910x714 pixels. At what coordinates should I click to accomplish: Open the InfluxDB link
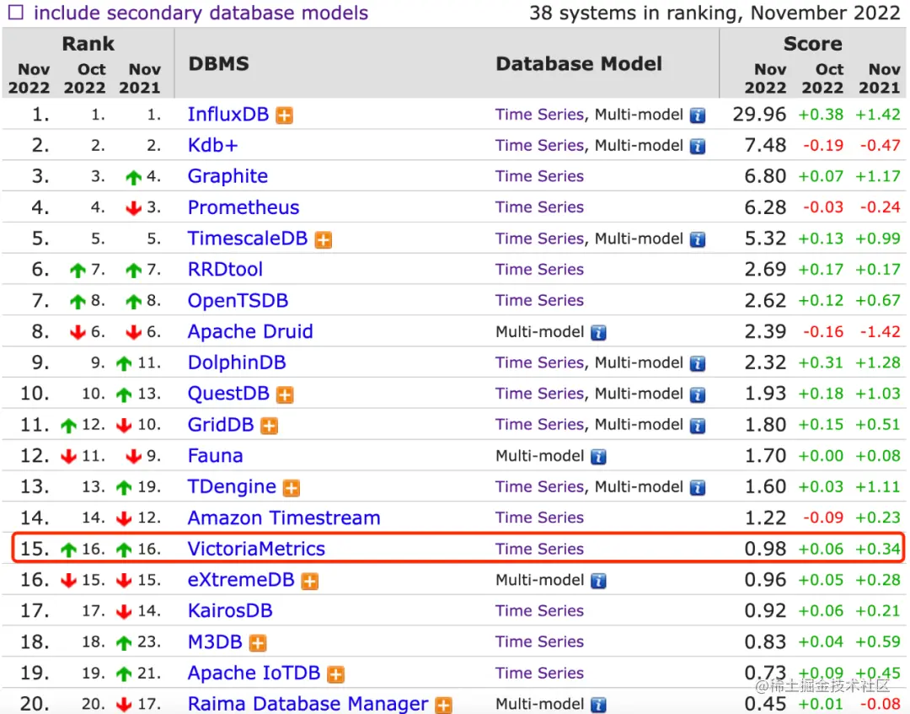pyautogui.click(x=228, y=115)
